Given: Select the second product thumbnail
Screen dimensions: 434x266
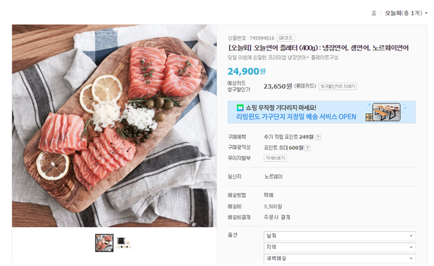Looking at the screenshot, I should pos(123,243).
